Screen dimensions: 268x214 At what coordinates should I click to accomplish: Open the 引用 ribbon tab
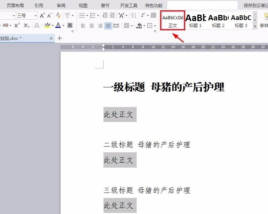(39, 5)
